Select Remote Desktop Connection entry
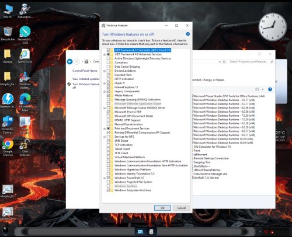This screenshot has height=237, width=292. (x=211, y=158)
